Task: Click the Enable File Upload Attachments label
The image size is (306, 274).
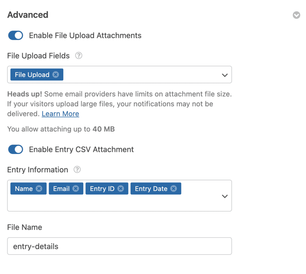Action: 85,36
